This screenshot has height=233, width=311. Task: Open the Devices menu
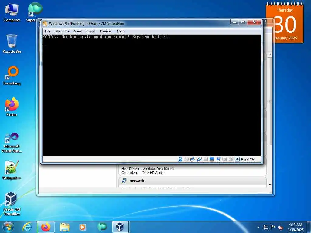point(106,31)
